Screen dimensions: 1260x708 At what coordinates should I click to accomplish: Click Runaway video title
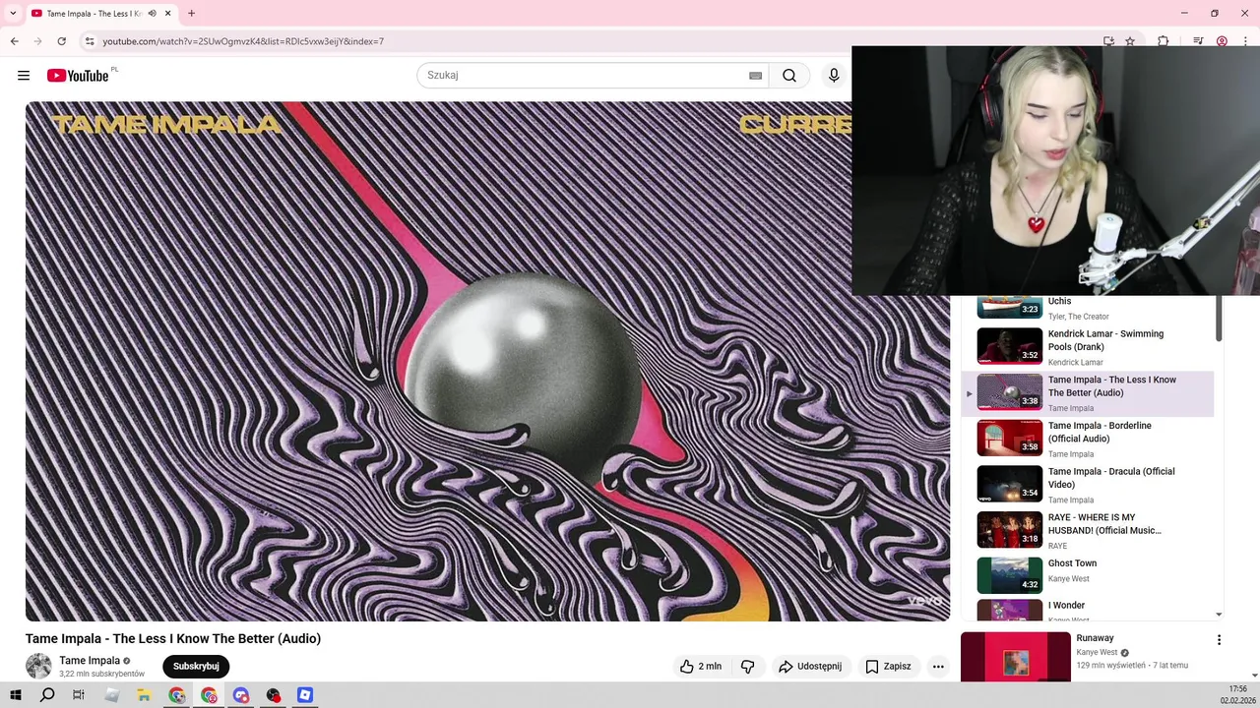point(1095,638)
